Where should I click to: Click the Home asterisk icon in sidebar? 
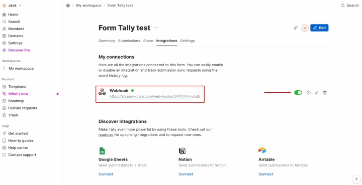coord(4,15)
